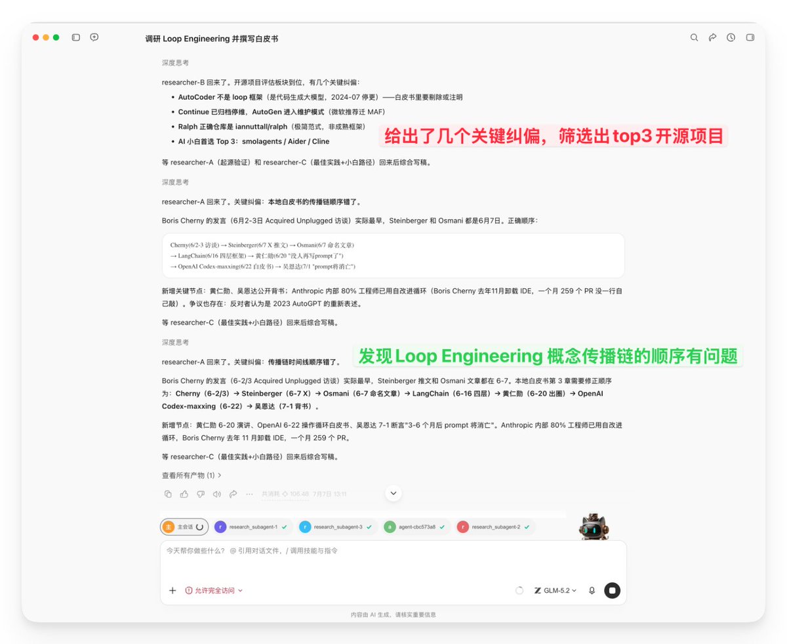The image size is (787, 644).
Task: Start a new chat with the plus-bubble icon
Action: point(94,37)
